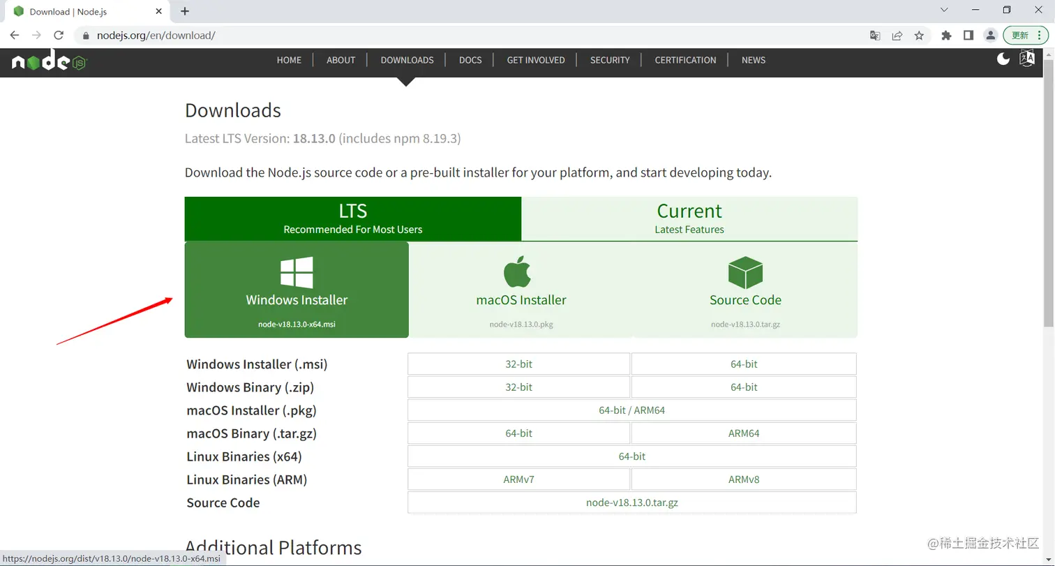Download Windows Installer (.msi) 64-bit

tap(744, 364)
